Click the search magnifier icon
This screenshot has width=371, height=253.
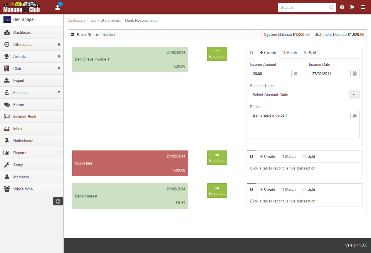(332, 8)
